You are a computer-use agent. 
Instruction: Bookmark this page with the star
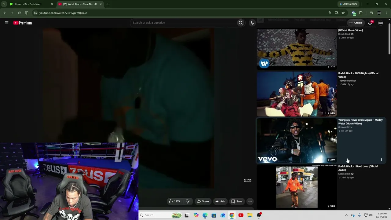[343, 13]
